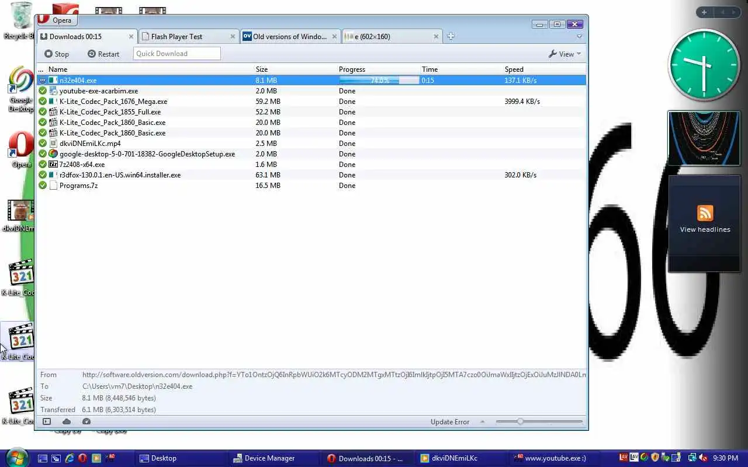This screenshot has width=748, height=467.
Task: Select Programs.7z download entry
Action: [311, 186]
